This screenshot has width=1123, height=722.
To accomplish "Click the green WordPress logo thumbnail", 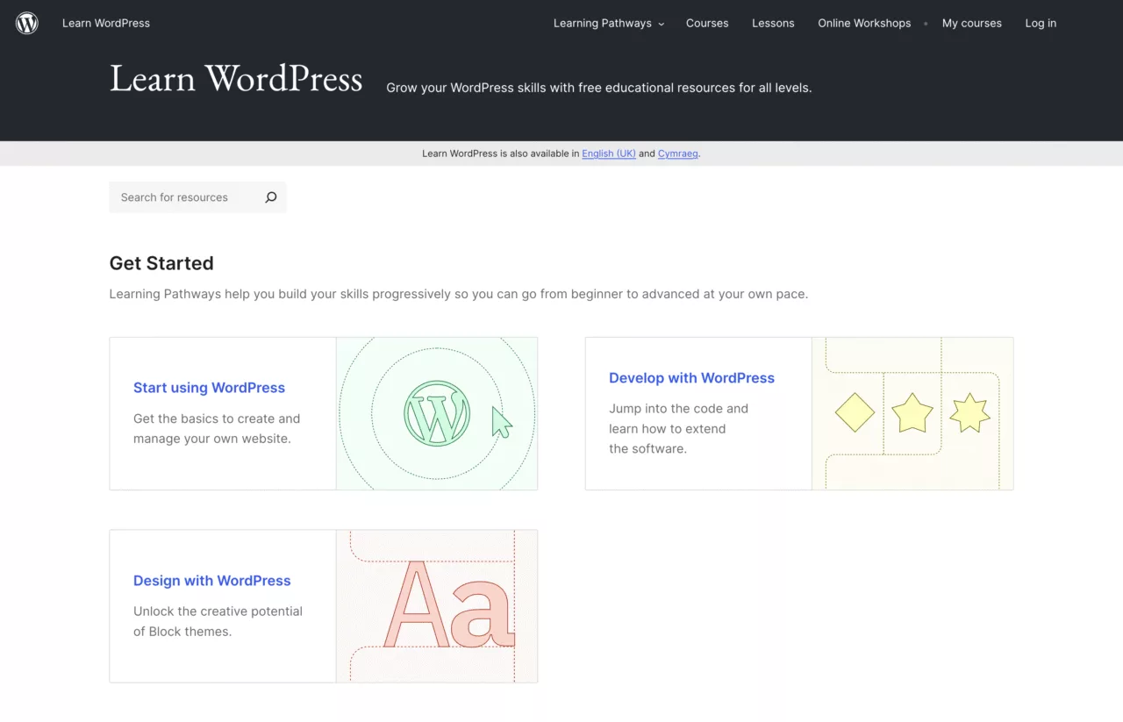I will 437,413.
